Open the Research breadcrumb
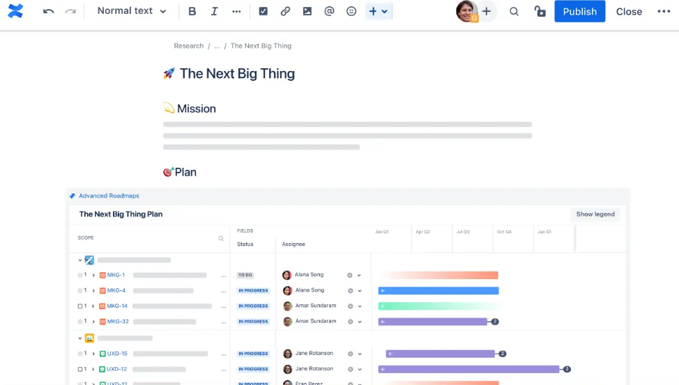 pyautogui.click(x=188, y=46)
